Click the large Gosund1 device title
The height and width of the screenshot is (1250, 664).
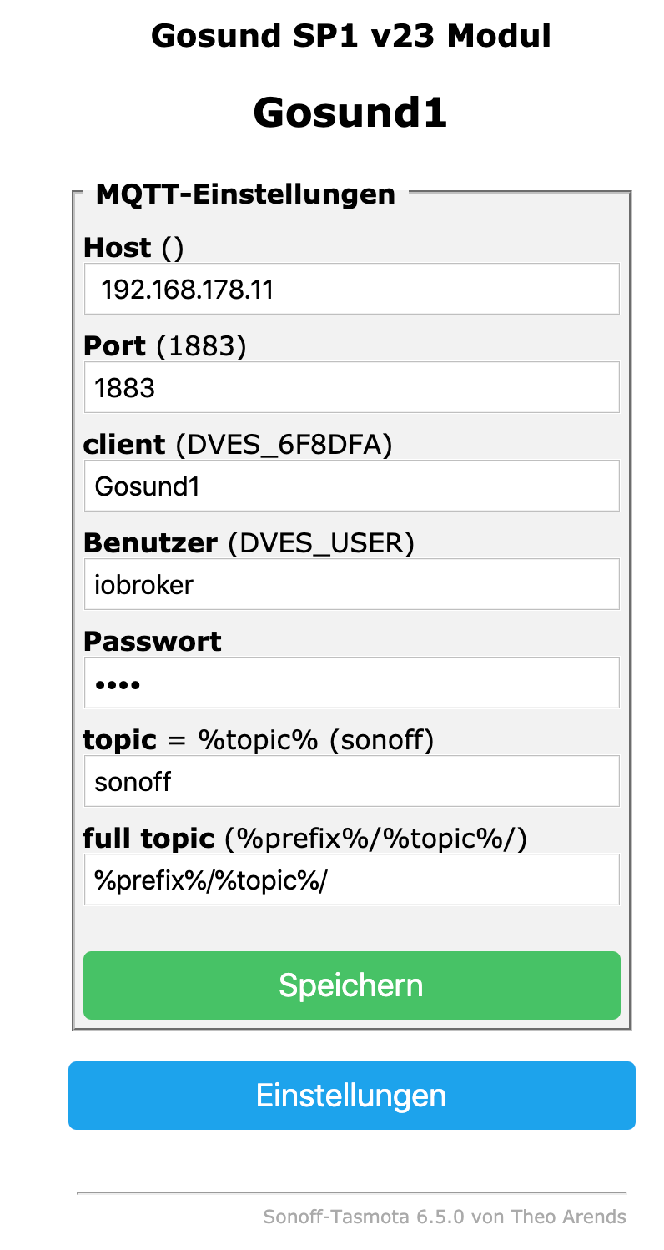[x=351, y=112]
